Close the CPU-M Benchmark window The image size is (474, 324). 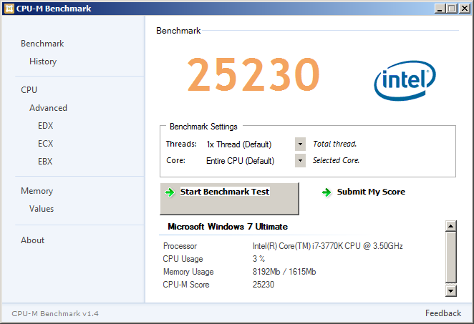[464, 9]
